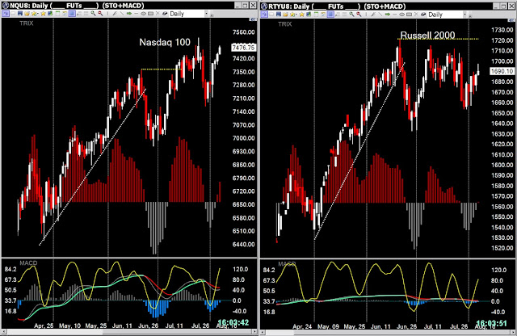
Task: Select the rectangle drawing tool in the RTYU8 toolbar
Action: tap(409, 15)
